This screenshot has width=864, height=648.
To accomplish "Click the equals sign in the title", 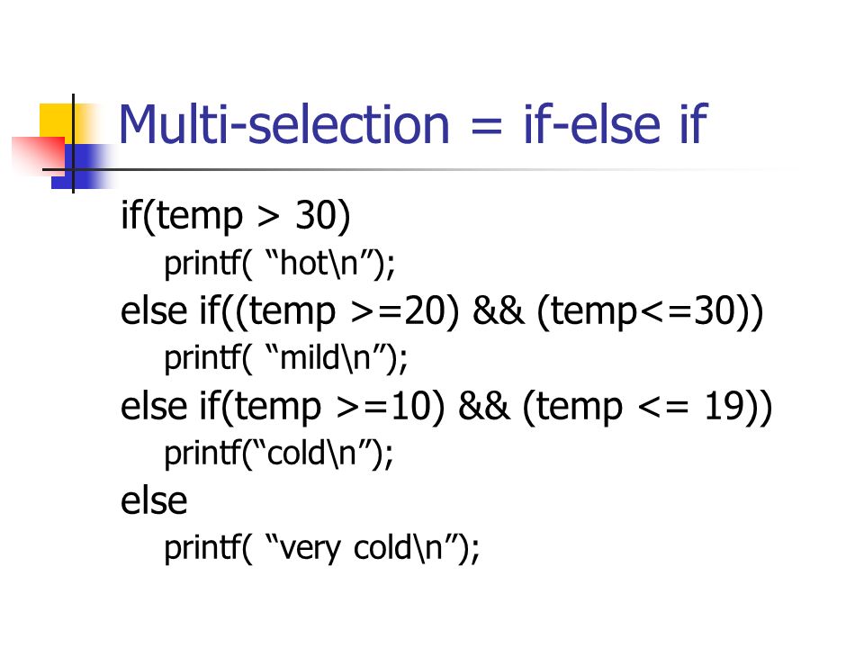I will tap(487, 127).
